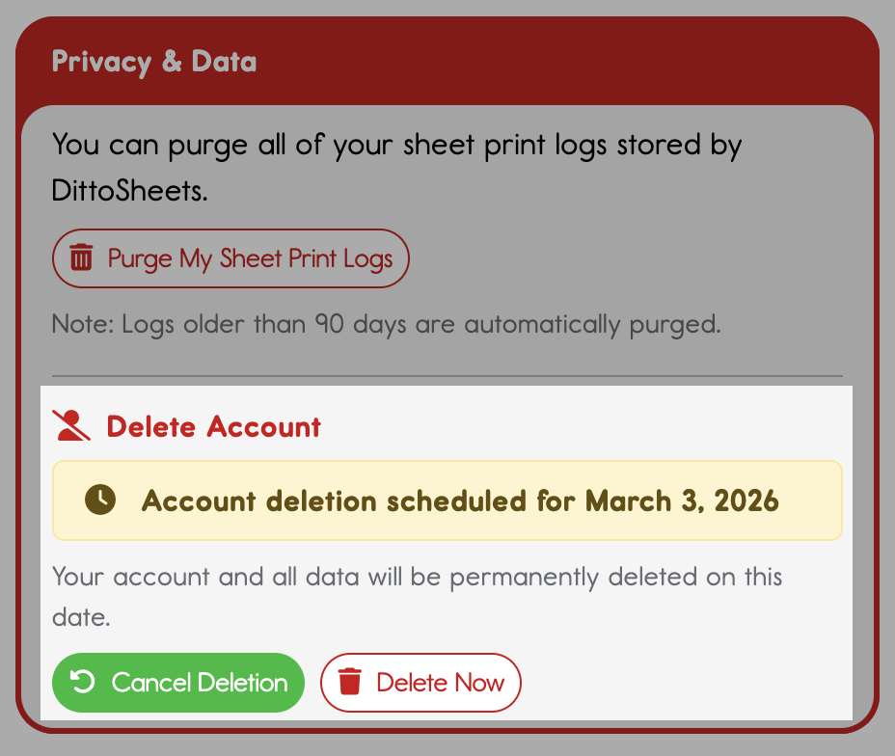Click the circular undo arrow on Cancel Deletion
The image size is (895, 756).
click(82, 683)
